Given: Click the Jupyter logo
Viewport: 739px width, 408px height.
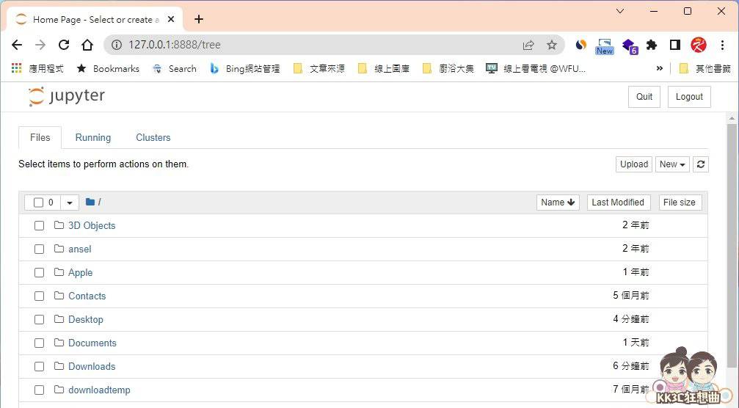Looking at the screenshot, I should pyautogui.click(x=67, y=96).
